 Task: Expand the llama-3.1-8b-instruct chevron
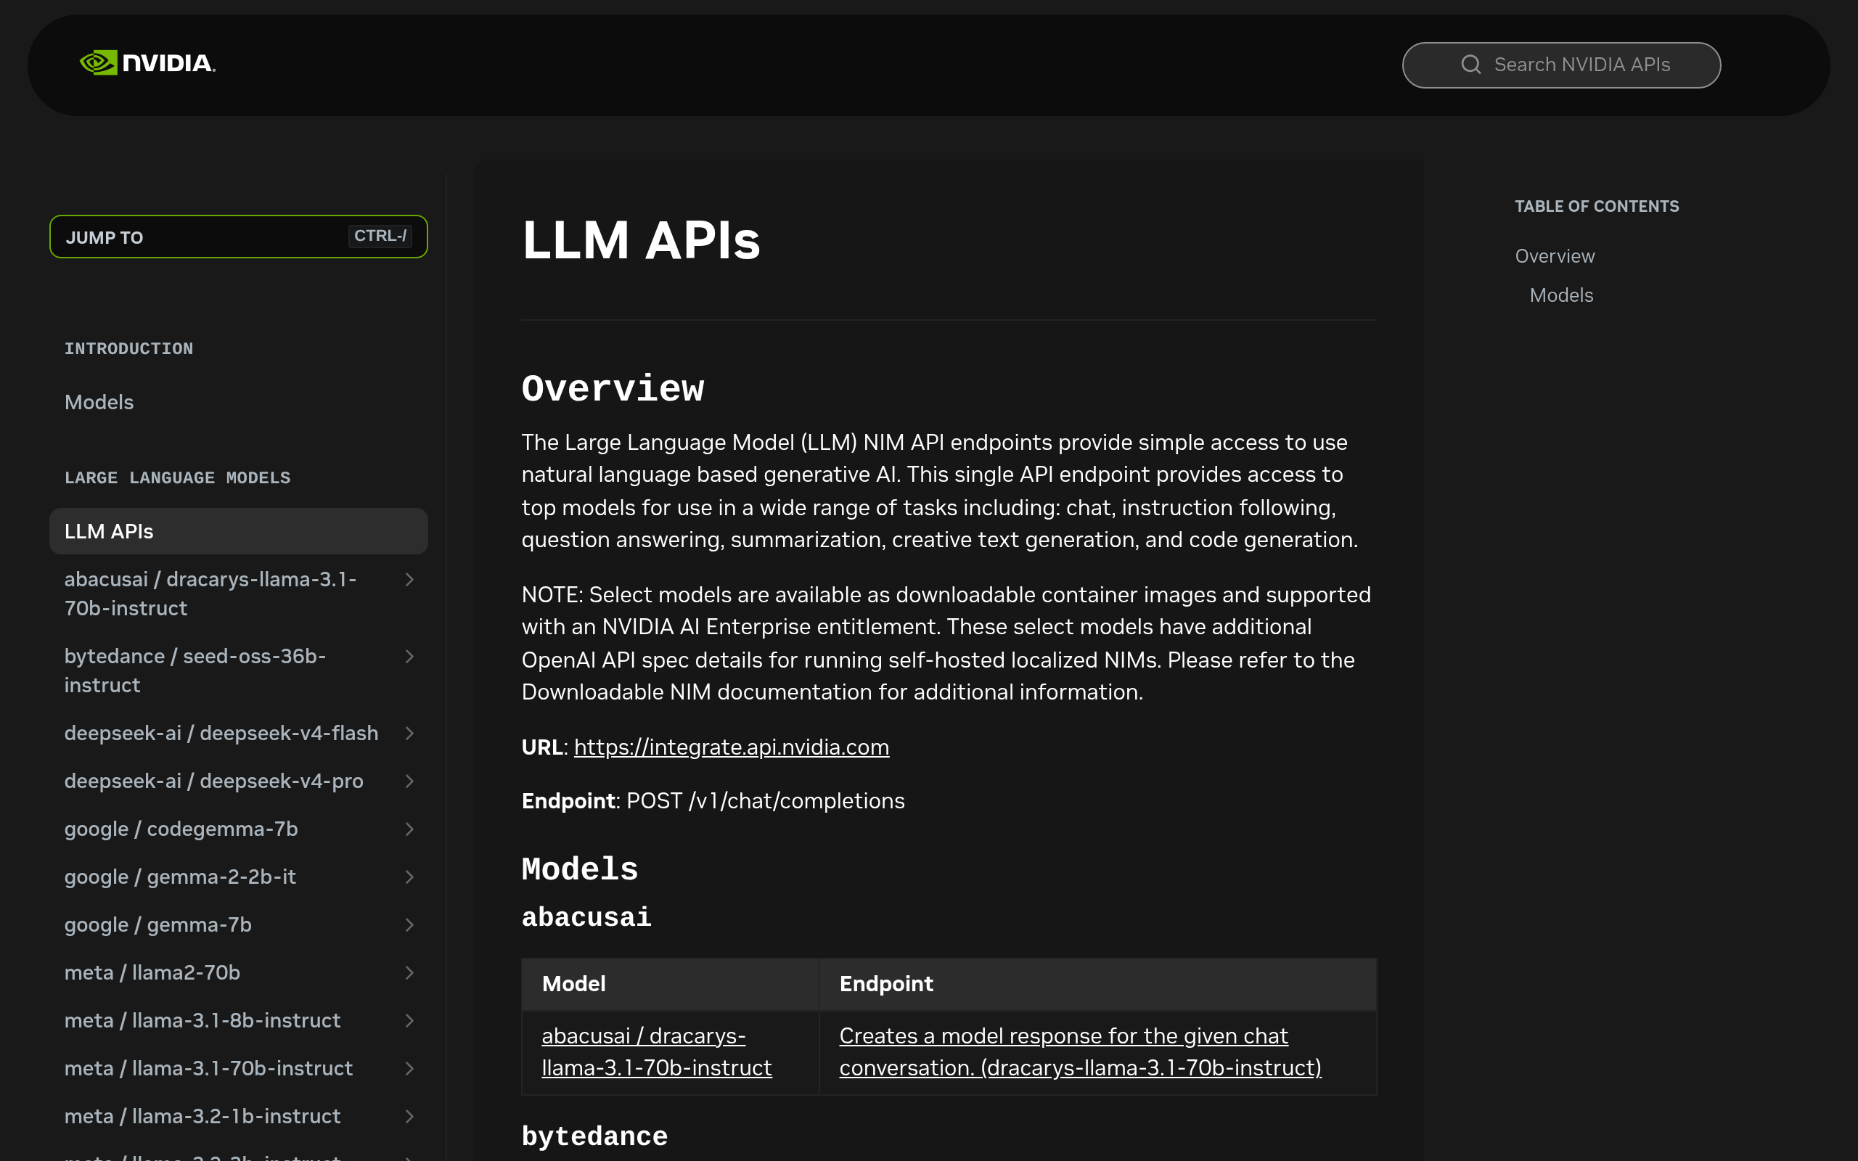[x=409, y=1020]
